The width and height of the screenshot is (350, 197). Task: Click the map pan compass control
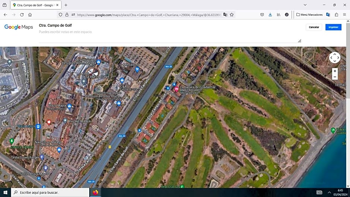click(x=334, y=58)
